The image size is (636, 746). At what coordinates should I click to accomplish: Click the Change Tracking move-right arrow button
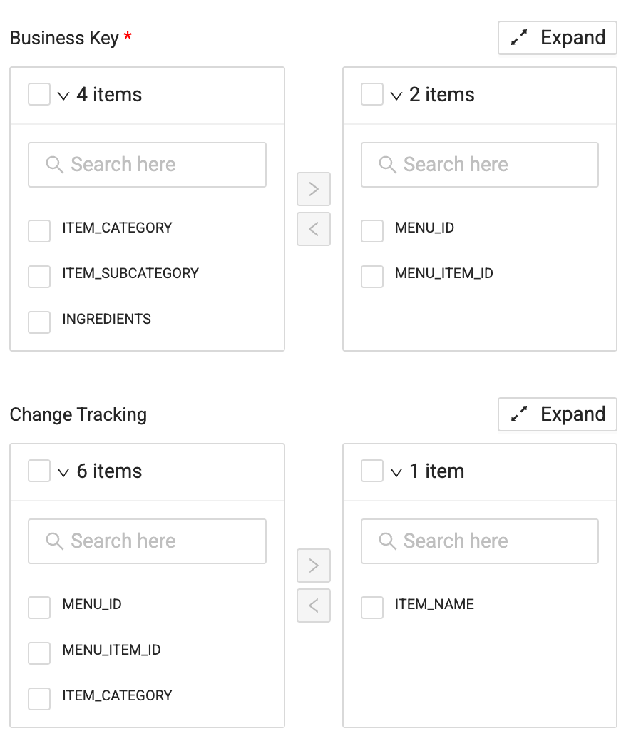click(x=314, y=566)
